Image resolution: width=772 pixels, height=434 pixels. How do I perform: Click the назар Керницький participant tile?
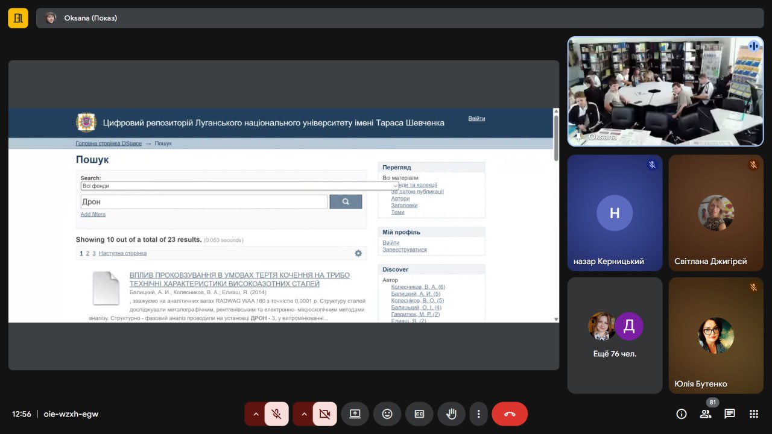click(x=615, y=213)
